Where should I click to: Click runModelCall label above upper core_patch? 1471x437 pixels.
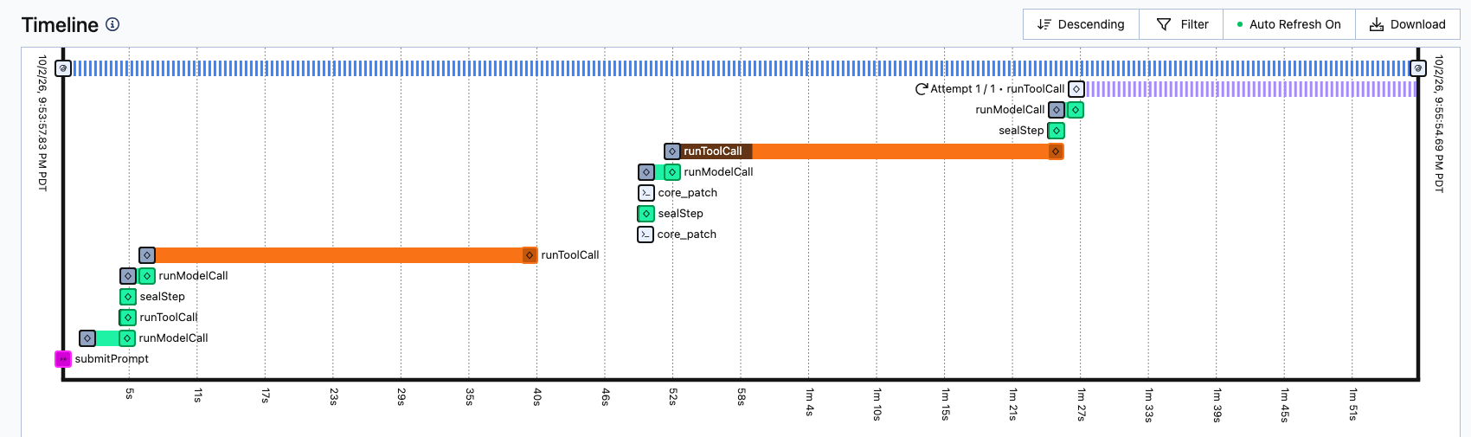(x=719, y=172)
